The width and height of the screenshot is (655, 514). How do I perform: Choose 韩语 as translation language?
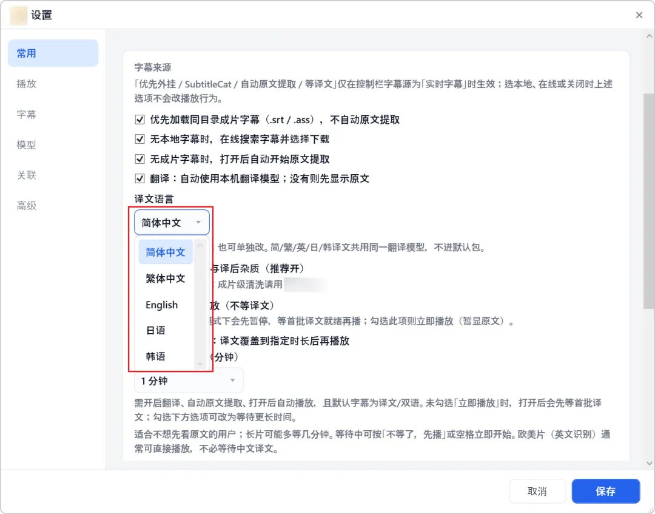(x=166, y=356)
